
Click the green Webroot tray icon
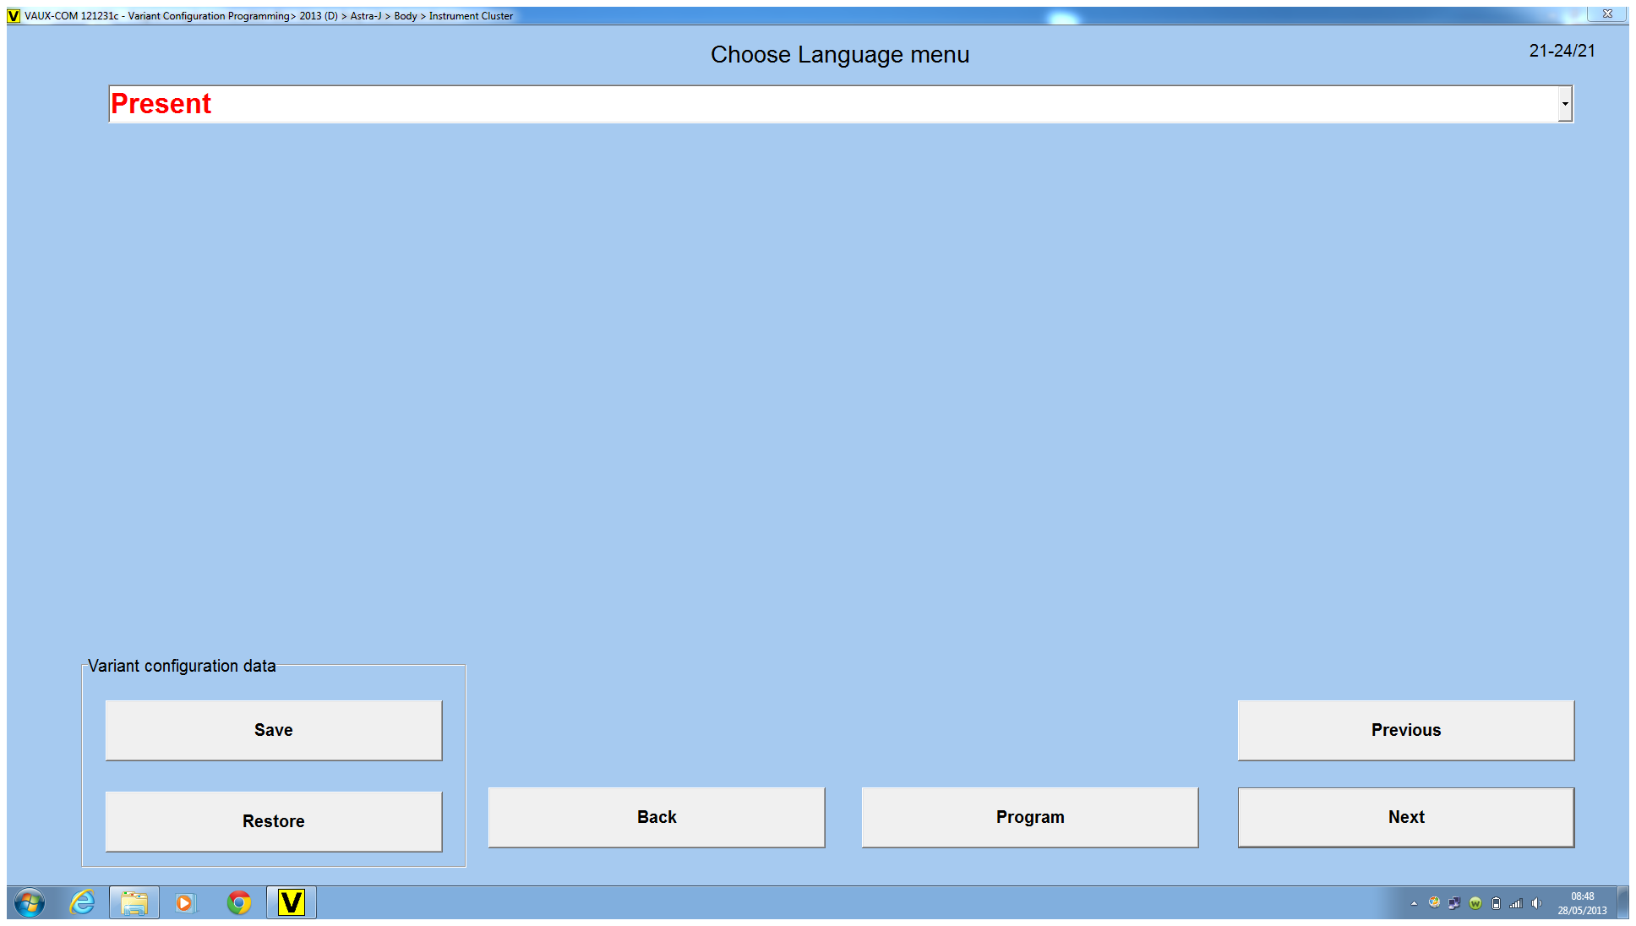(x=1475, y=903)
